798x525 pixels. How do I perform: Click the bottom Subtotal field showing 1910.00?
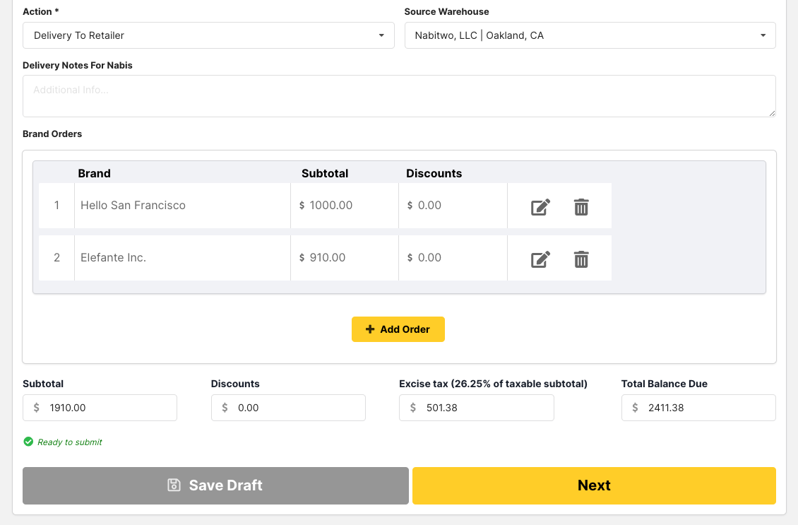click(x=100, y=408)
